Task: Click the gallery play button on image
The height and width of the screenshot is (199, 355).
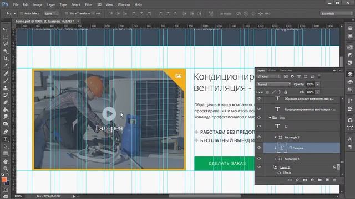Action: 109,113
